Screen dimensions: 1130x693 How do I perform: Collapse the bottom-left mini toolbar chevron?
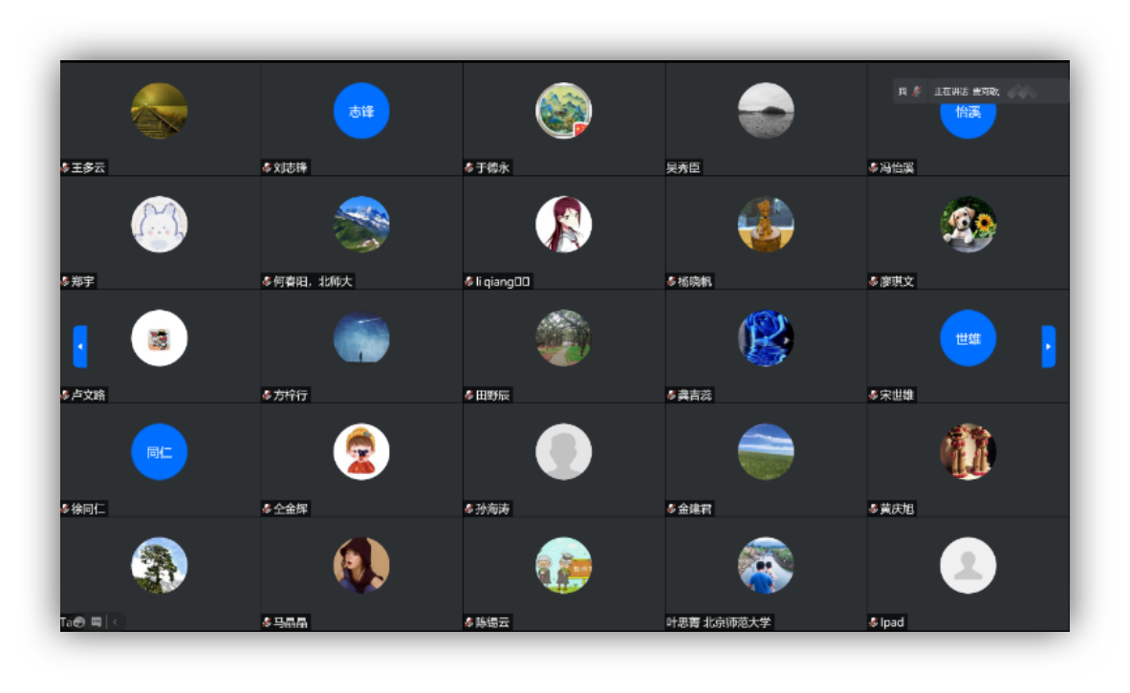pos(116,622)
